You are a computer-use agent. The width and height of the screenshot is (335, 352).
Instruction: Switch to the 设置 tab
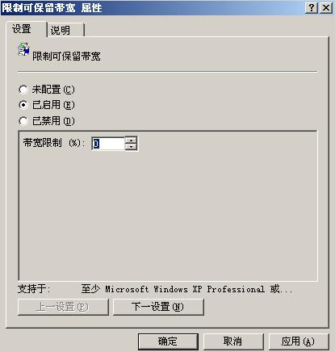(x=27, y=29)
